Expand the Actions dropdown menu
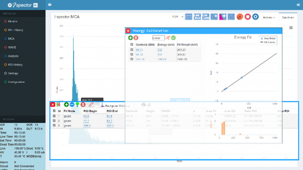 [x=269, y=17]
